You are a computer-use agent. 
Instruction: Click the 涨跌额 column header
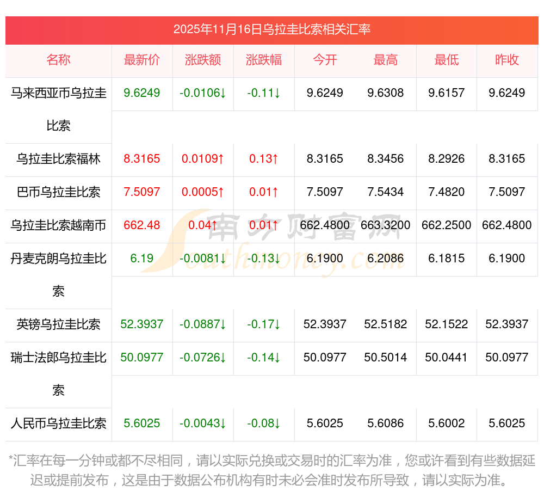coord(203,60)
